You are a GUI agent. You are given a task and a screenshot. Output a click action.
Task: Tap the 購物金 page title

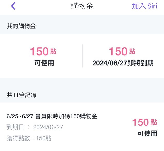pyautogui.click(x=82, y=6)
